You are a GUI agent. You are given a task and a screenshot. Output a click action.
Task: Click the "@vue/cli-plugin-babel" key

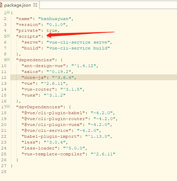[53, 113]
